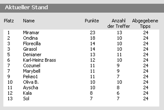Click the name Ayscha
Image resolution: width=164 pixels, height=110 pixels.
click(31, 88)
